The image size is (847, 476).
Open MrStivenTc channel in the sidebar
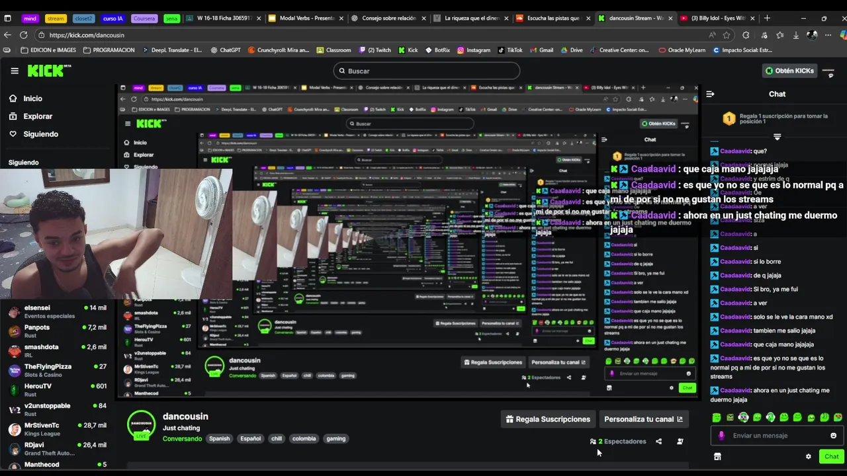(x=57, y=429)
